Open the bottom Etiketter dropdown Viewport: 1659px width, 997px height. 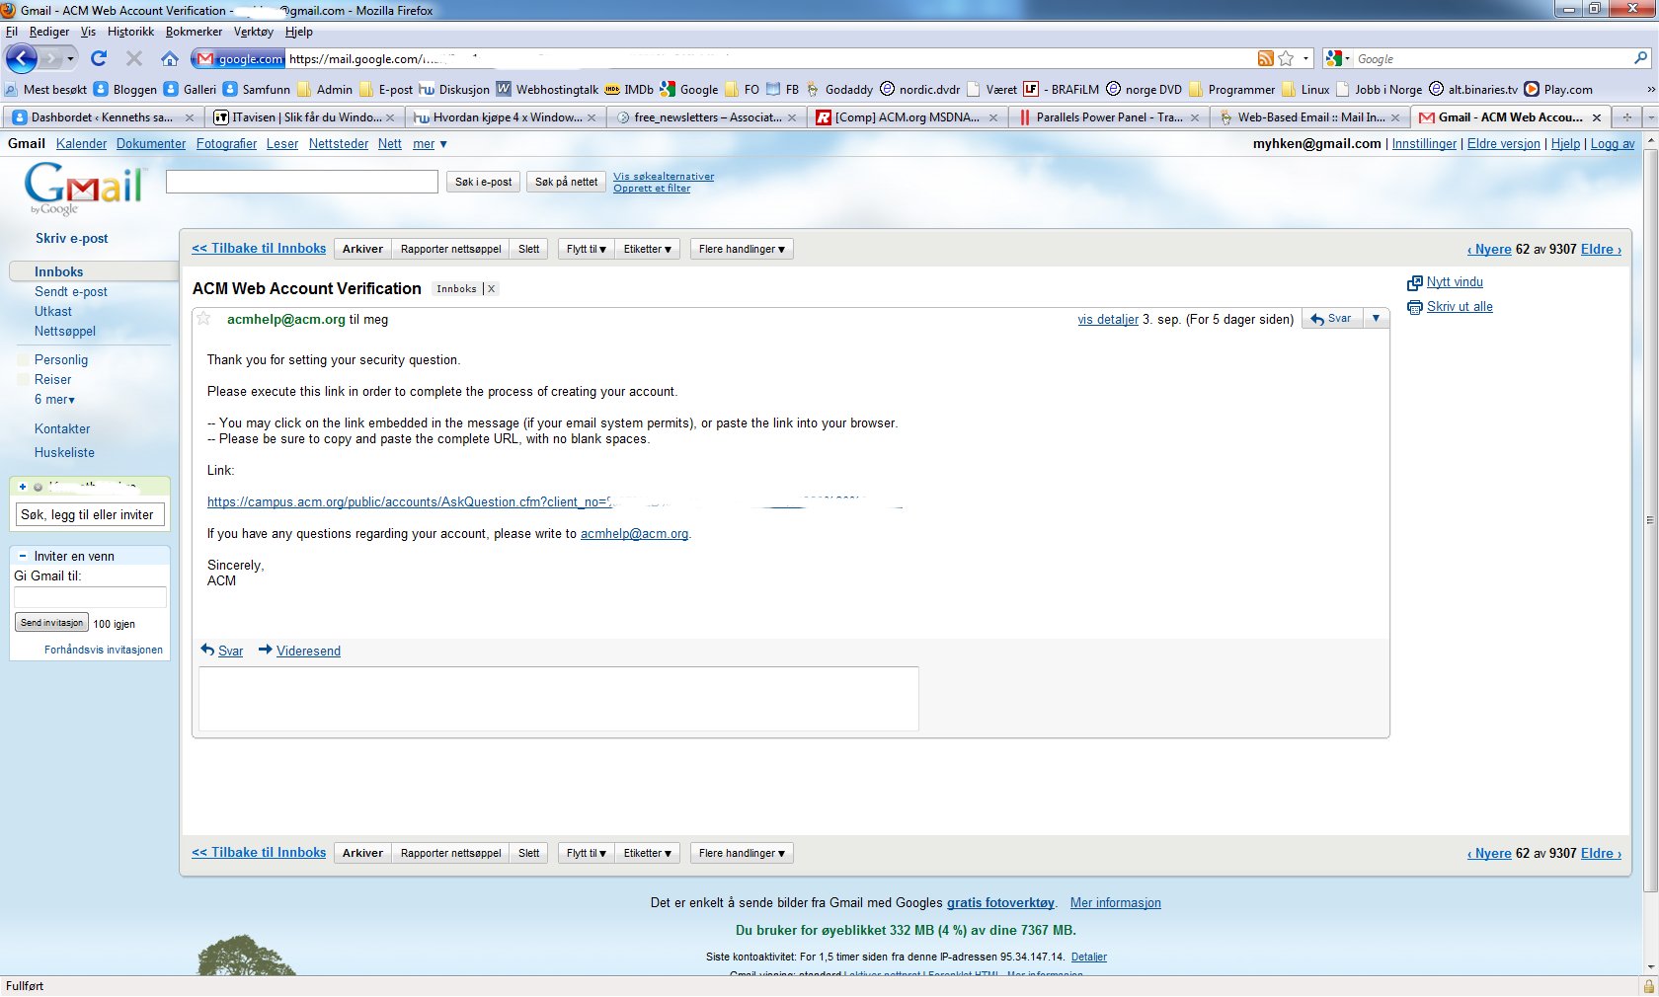pos(647,853)
